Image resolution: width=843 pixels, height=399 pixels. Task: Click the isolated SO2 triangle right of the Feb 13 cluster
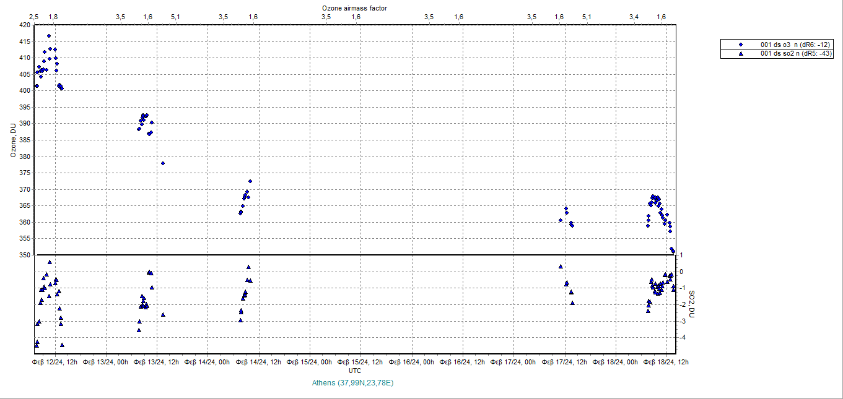point(163,315)
